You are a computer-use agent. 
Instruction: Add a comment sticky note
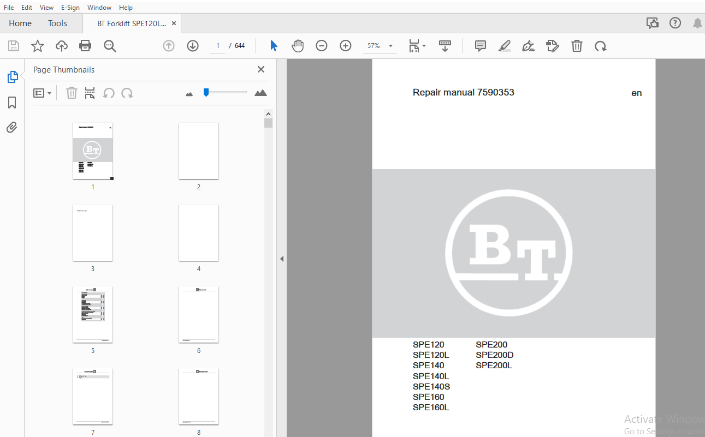pyautogui.click(x=481, y=46)
